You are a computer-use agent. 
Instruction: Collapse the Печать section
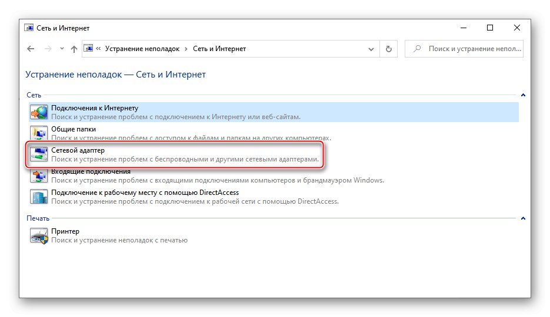[x=523, y=218]
